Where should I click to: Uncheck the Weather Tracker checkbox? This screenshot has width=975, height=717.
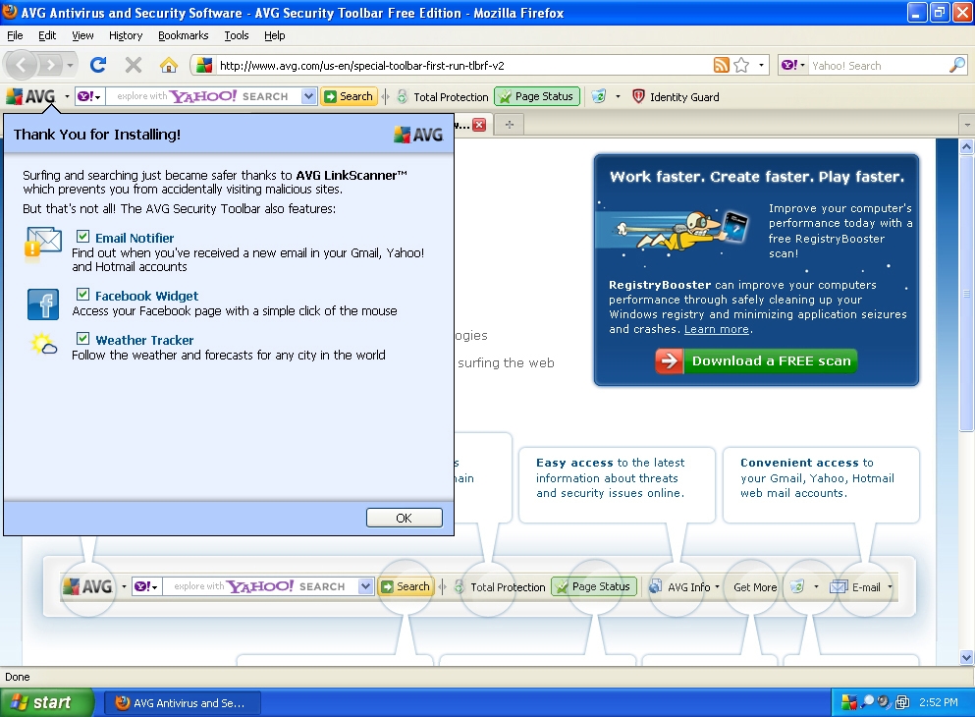(x=82, y=338)
